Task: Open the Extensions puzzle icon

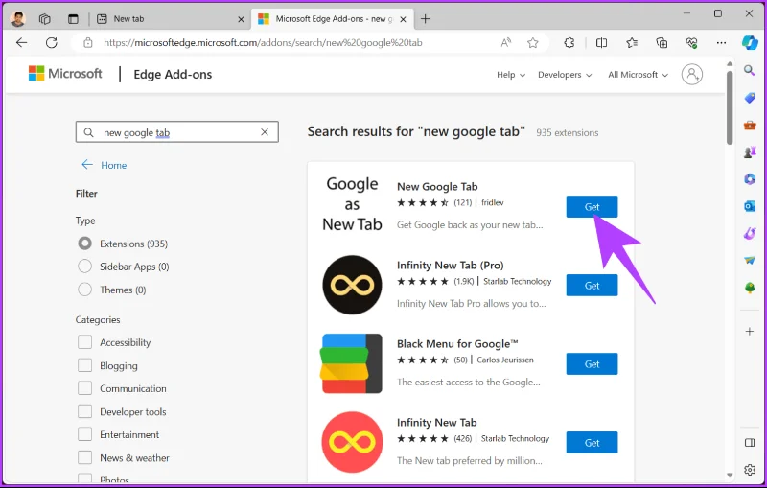Action: coord(569,42)
